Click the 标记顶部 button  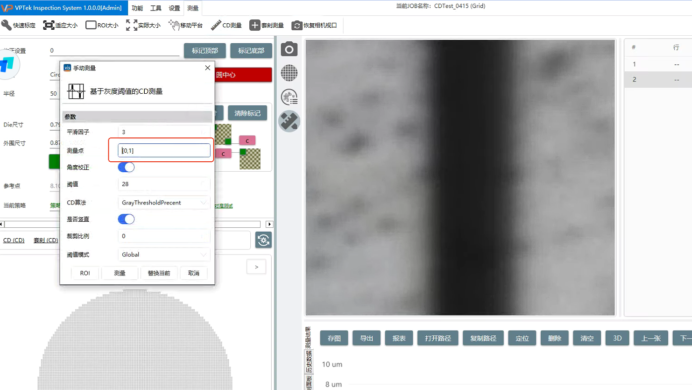pyautogui.click(x=205, y=51)
